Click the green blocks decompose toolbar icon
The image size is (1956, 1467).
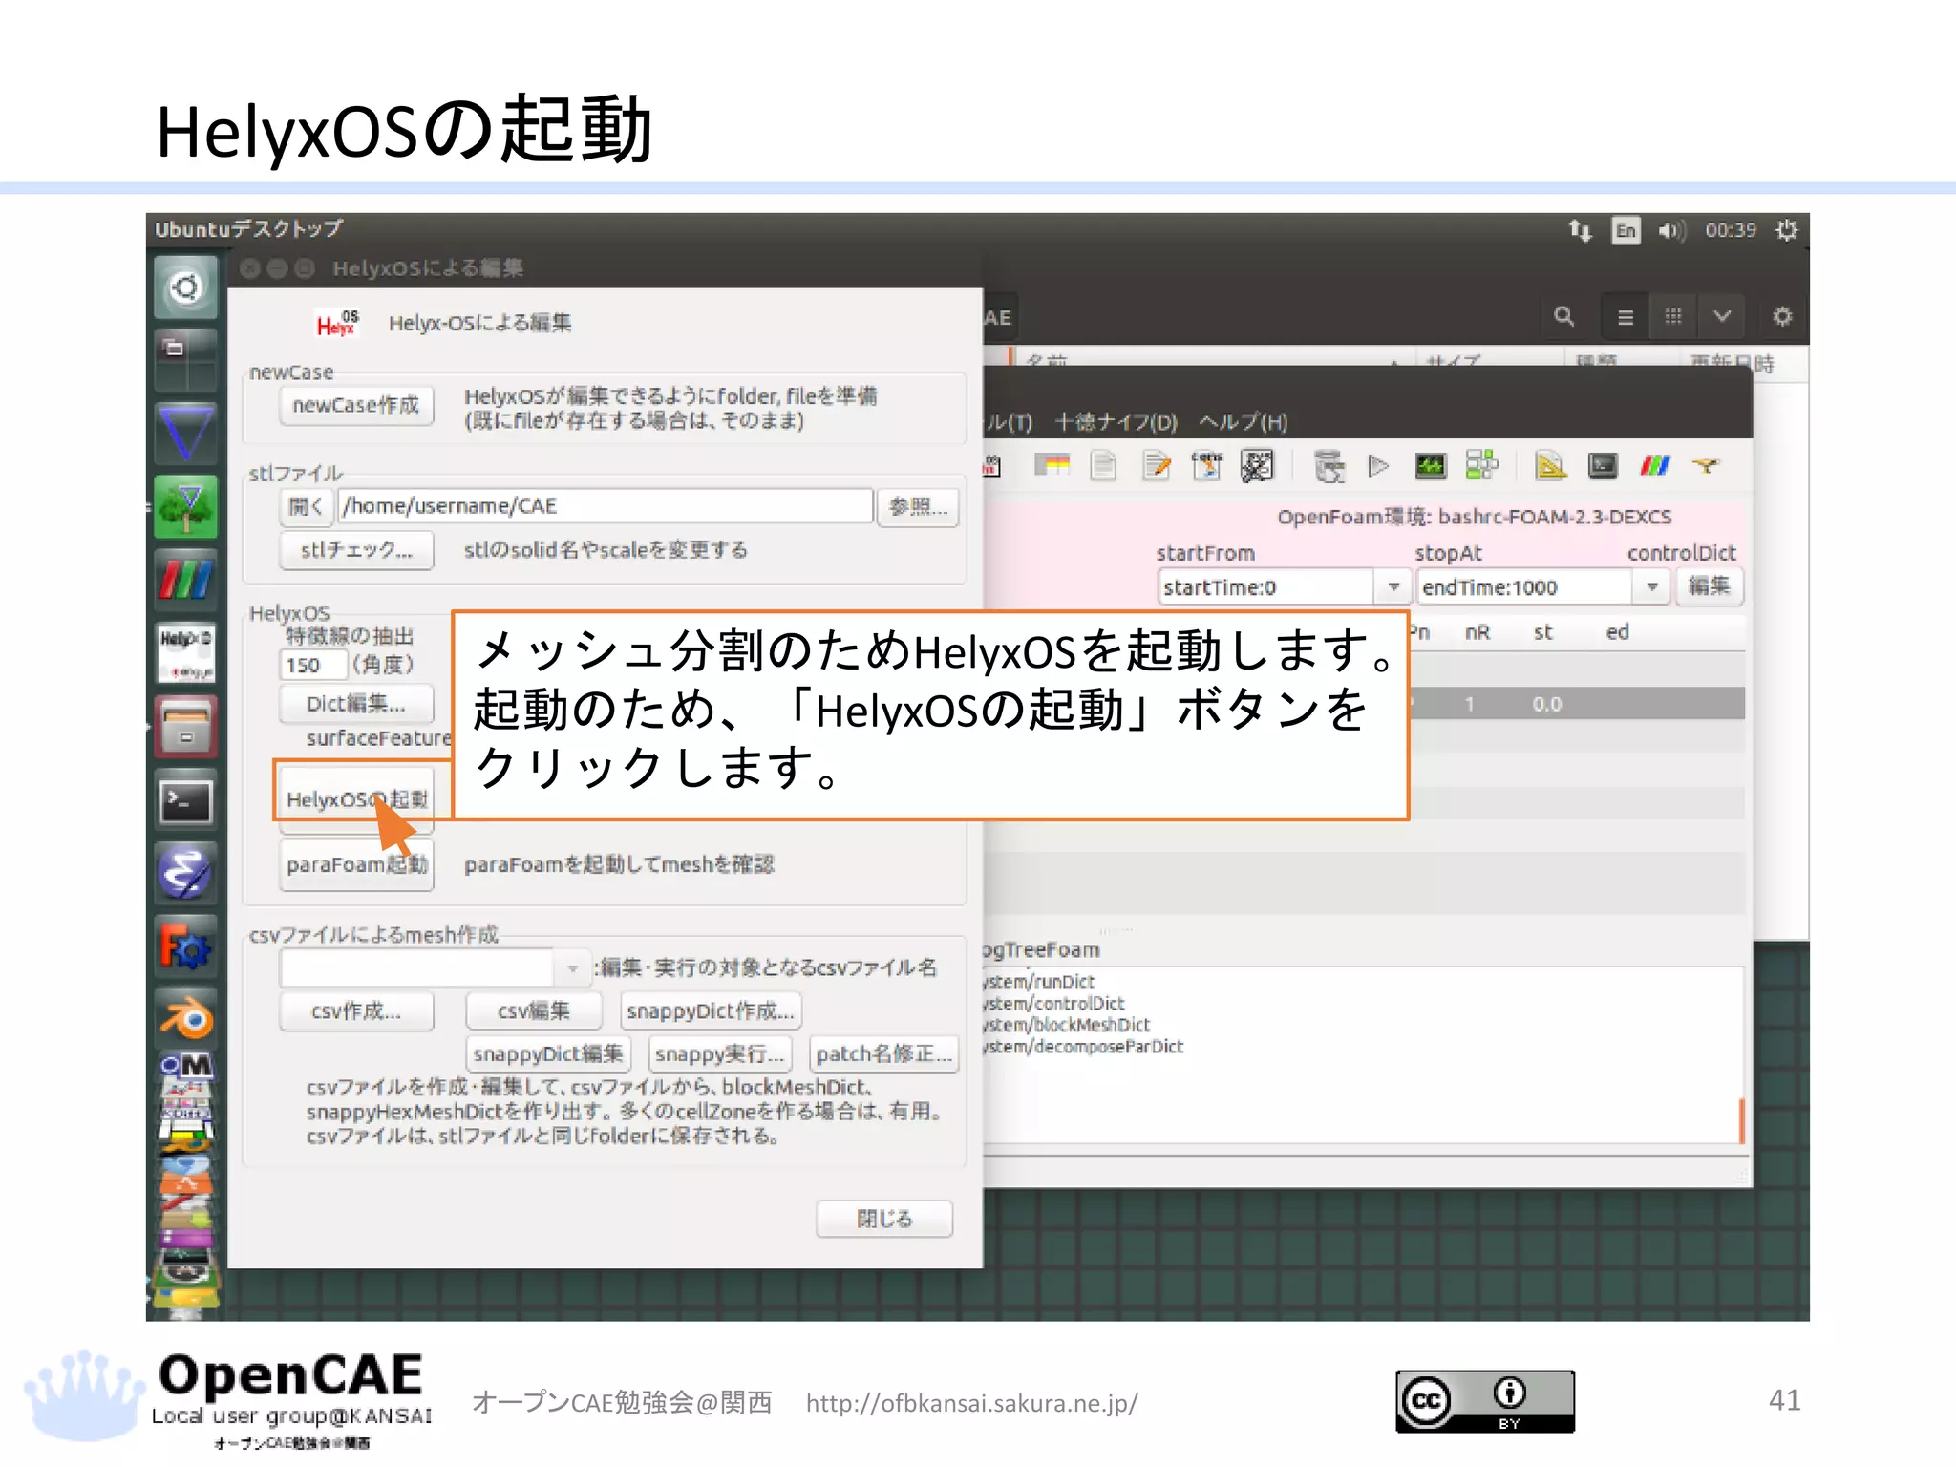(x=1481, y=466)
